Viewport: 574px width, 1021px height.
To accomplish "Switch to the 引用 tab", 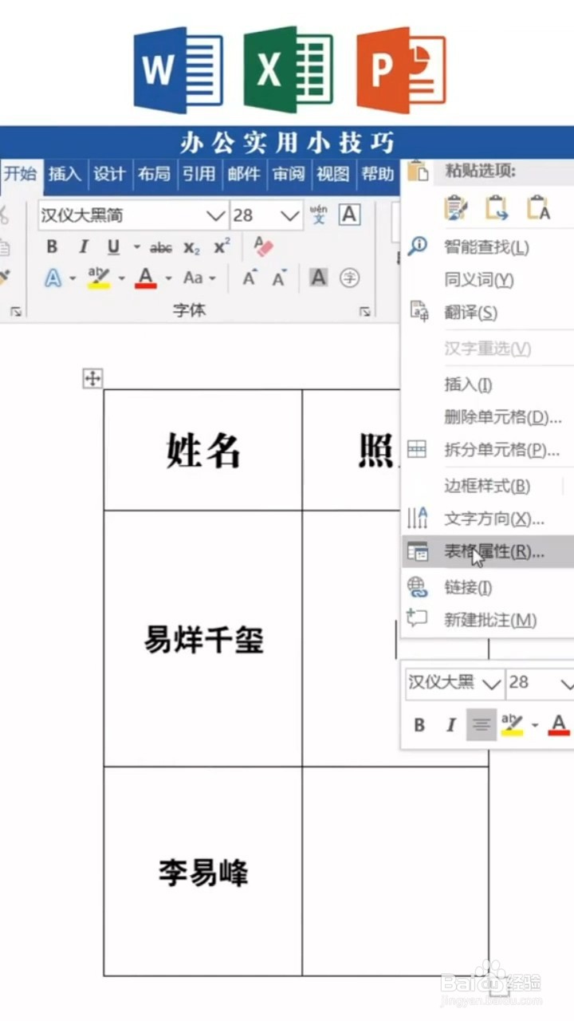I will (199, 174).
